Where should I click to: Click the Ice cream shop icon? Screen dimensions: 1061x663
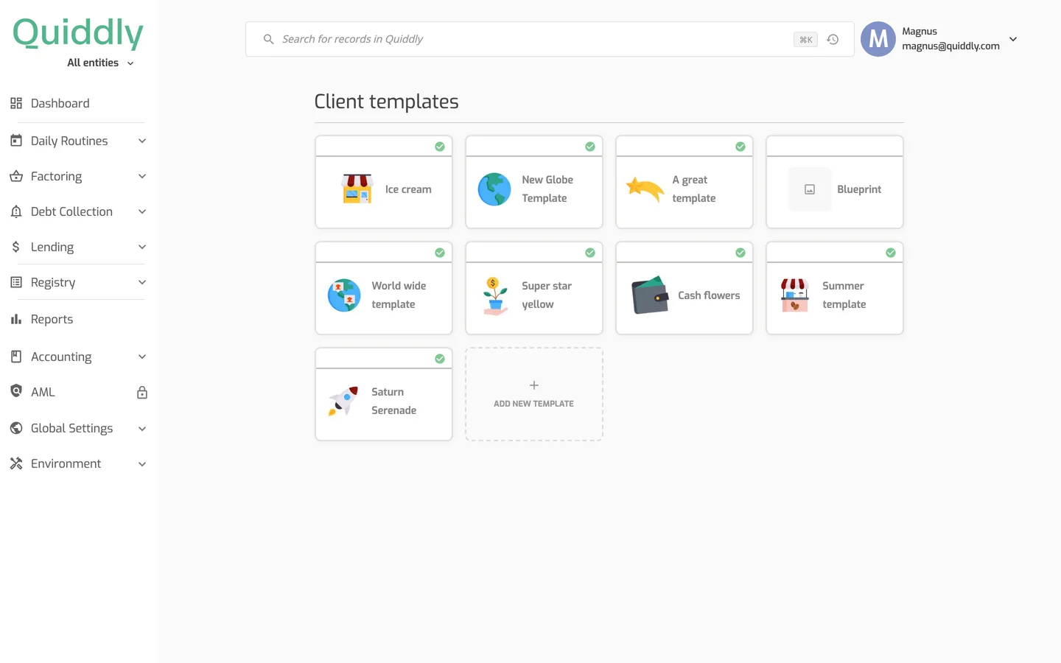357,189
